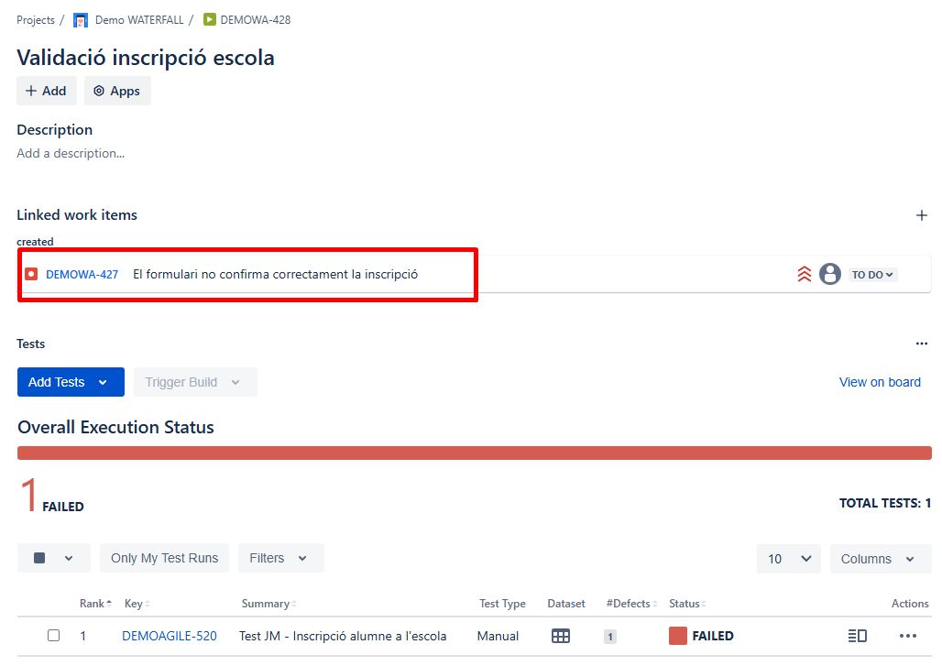Image resolution: width=942 pixels, height=666 pixels.
Task: Click the Dataset column header
Action: 566,604
